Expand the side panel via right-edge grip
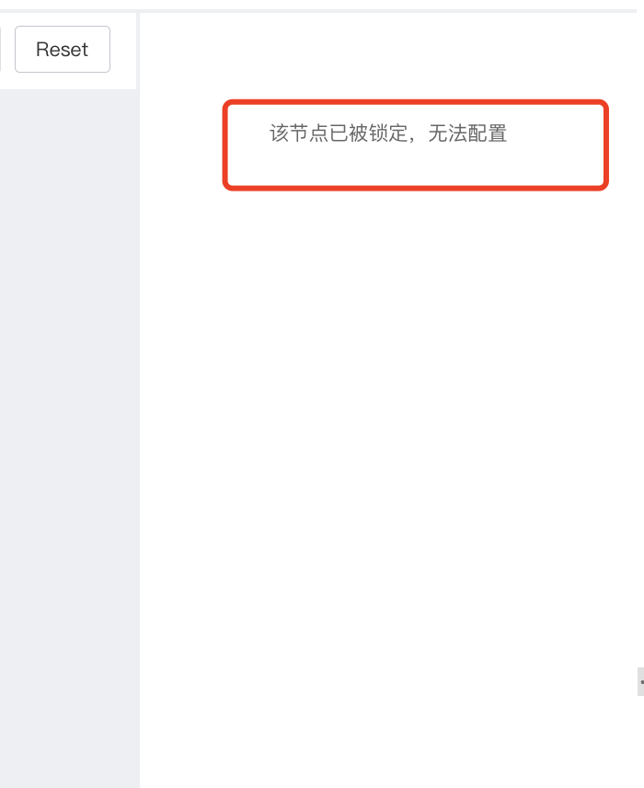This screenshot has width=644, height=788. [640, 681]
